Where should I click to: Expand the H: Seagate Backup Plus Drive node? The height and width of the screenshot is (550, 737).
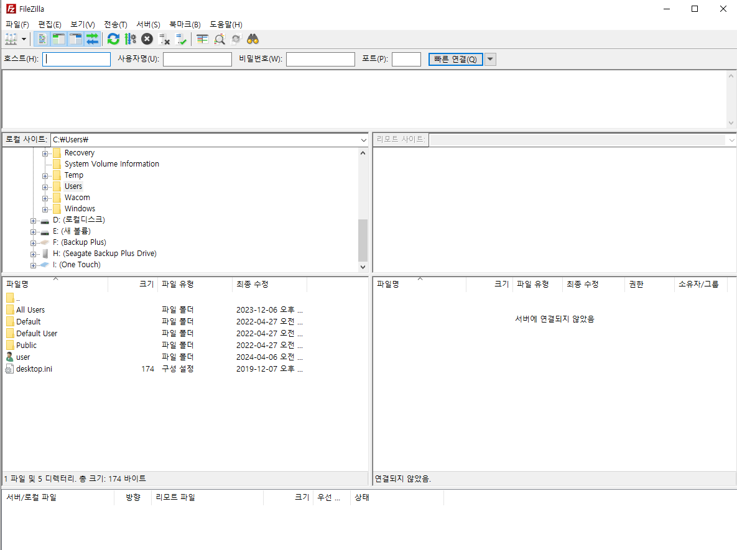(33, 255)
